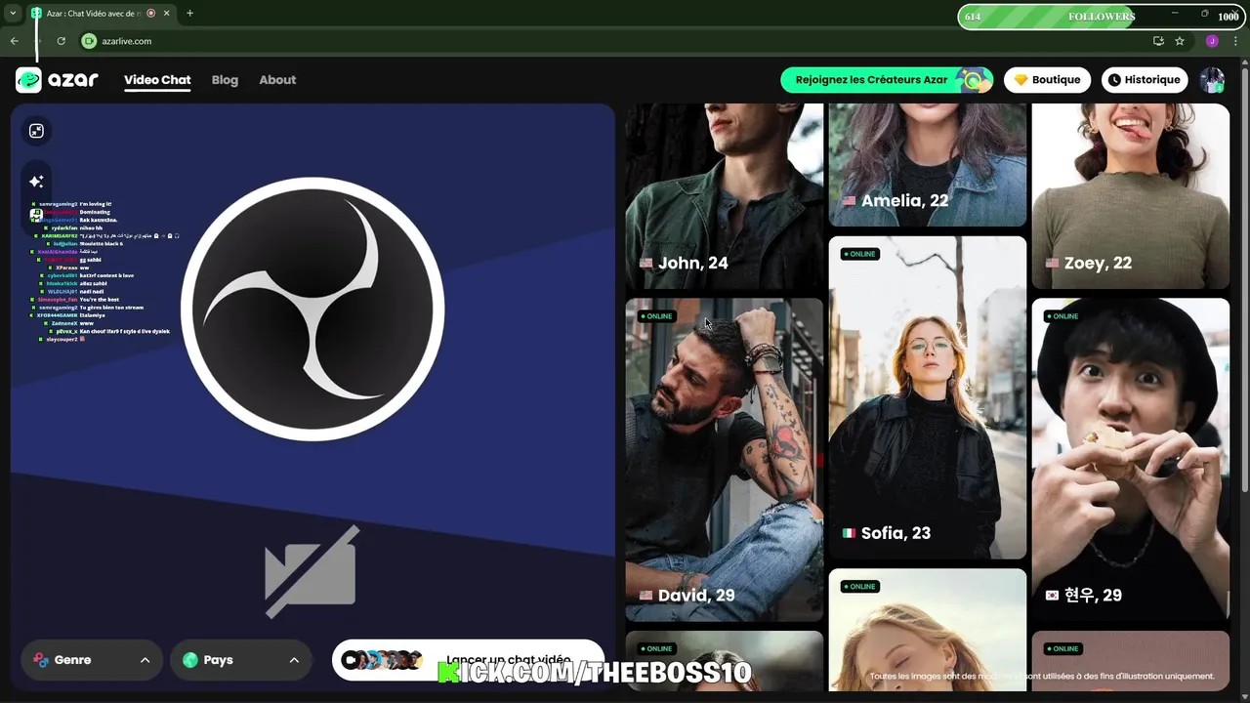Open Zoey, 22 profile card
This screenshot has height=703, width=1250.
pyautogui.click(x=1131, y=196)
